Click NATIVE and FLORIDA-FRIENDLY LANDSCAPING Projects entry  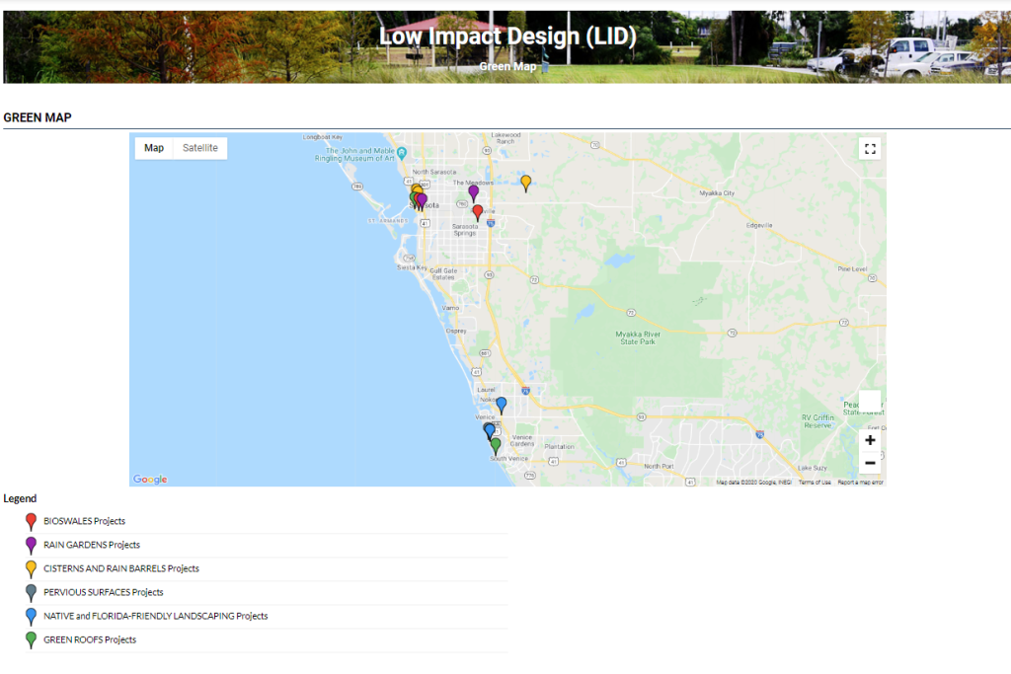tap(155, 616)
